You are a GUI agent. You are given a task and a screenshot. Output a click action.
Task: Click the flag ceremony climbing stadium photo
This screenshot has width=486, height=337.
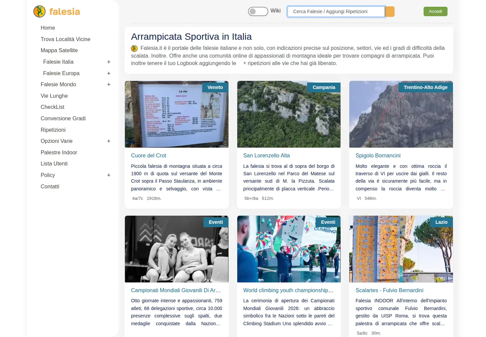pyautogui.click(x=289, y=249)
